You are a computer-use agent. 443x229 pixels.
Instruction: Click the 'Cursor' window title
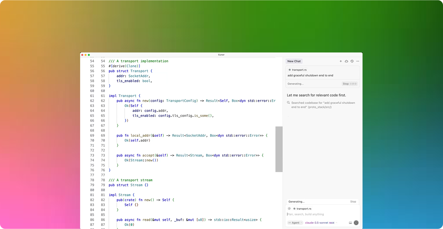(x=221, y=55)
